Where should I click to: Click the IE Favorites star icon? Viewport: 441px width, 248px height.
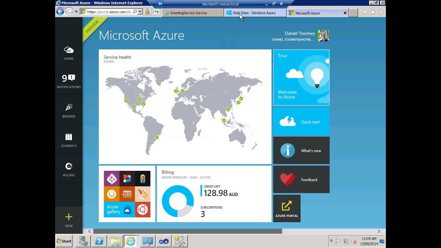[x=373, y=12]
